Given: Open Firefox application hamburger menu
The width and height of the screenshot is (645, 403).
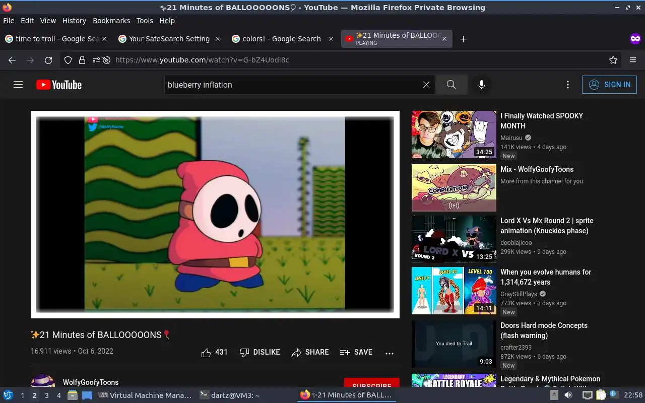Looking at the screenshot, I should pos(633,60).
